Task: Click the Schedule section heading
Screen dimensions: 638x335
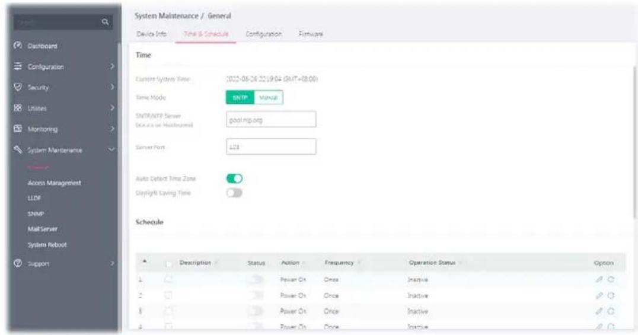Action: tap(149, 222)
